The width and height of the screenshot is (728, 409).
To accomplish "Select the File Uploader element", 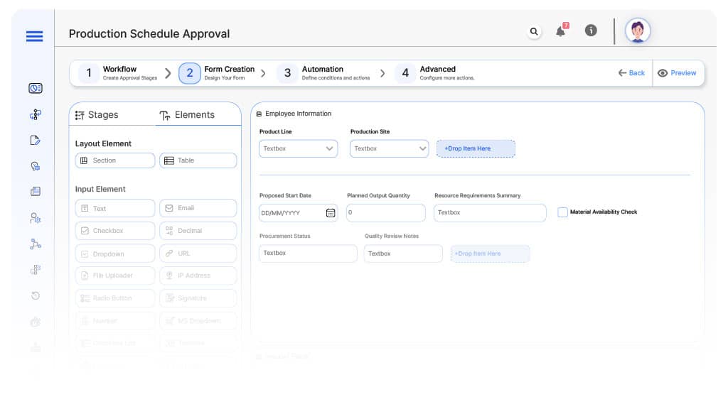I will [114, 276].
